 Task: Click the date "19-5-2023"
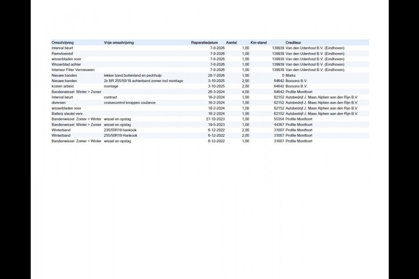(x=216, y=125)
